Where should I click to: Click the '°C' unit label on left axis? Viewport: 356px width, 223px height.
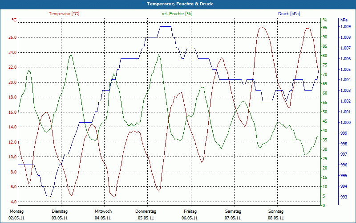click(14, 20)
